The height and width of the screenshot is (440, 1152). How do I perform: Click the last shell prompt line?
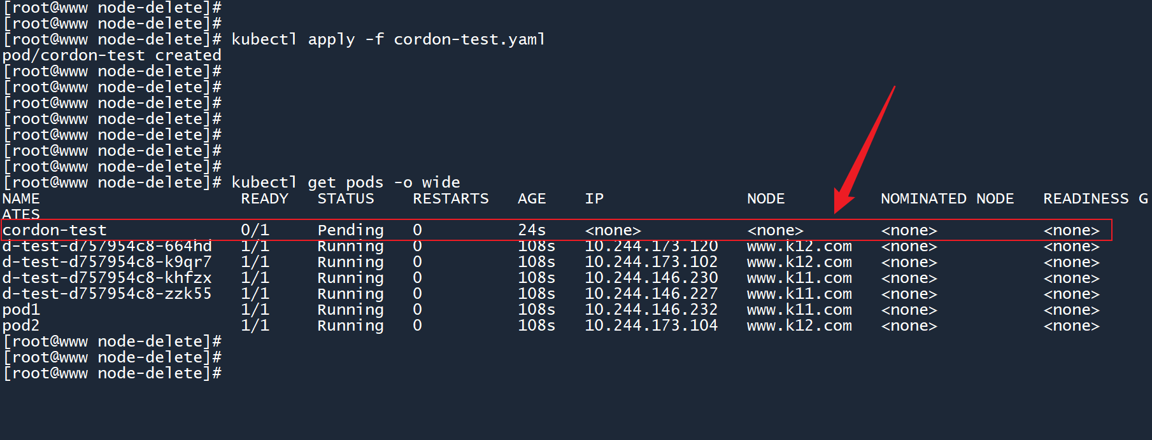(x=112, y=373)
